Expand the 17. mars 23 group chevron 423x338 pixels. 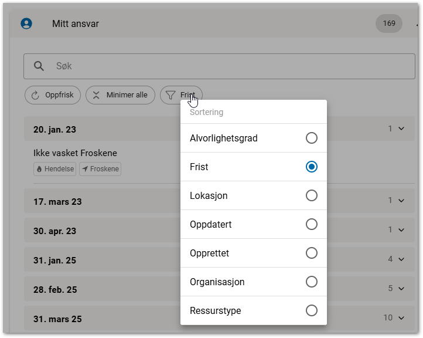401,201
